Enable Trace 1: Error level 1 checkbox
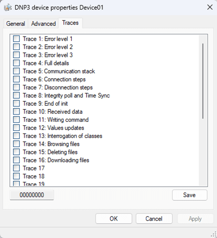The height and width of the screenshot is (238, 217). [x=16, y=39]
